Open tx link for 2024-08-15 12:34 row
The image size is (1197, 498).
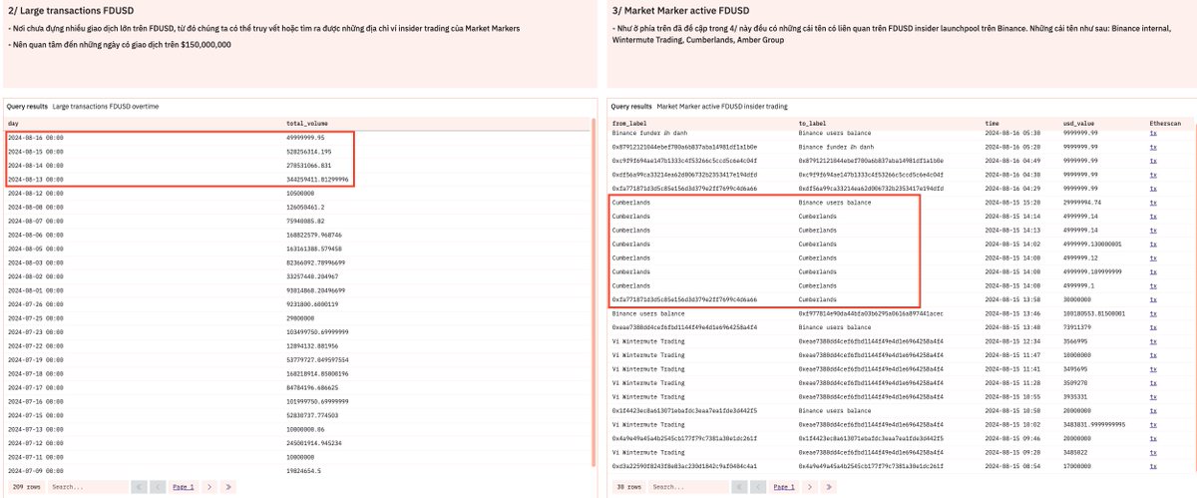1153,340
